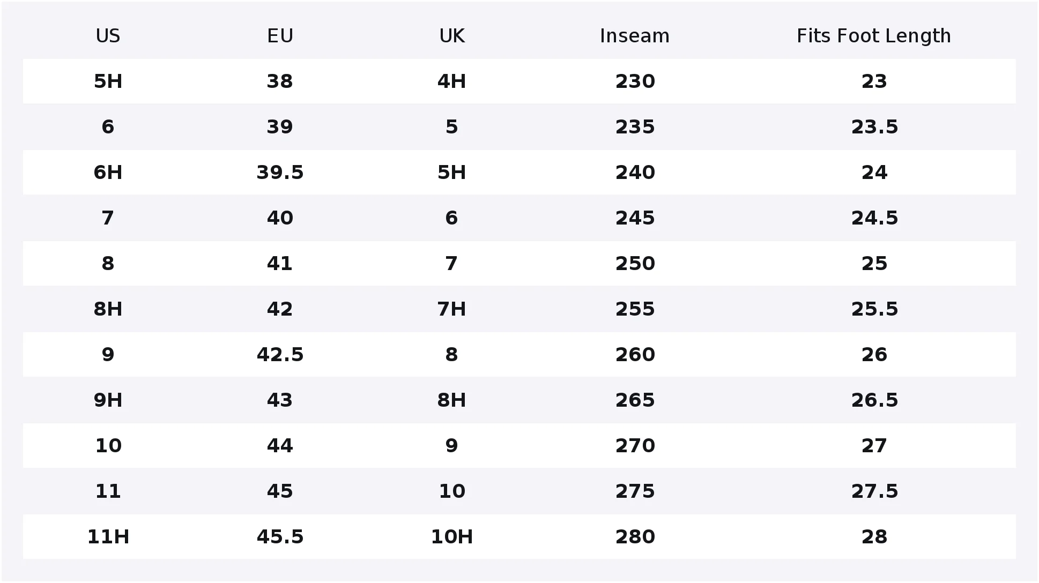The image size is (1039, 583).
Task: Select EU size 39.5 cell
Action: [280, 173]
